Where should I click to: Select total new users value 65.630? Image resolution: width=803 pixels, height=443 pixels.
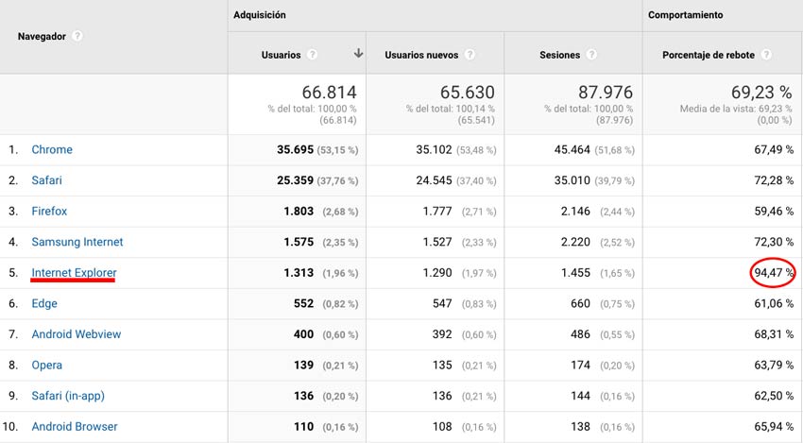coord(467,93)
